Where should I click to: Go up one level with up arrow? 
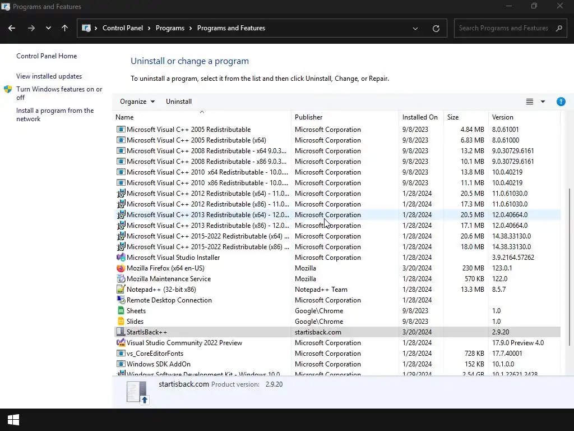65,28
